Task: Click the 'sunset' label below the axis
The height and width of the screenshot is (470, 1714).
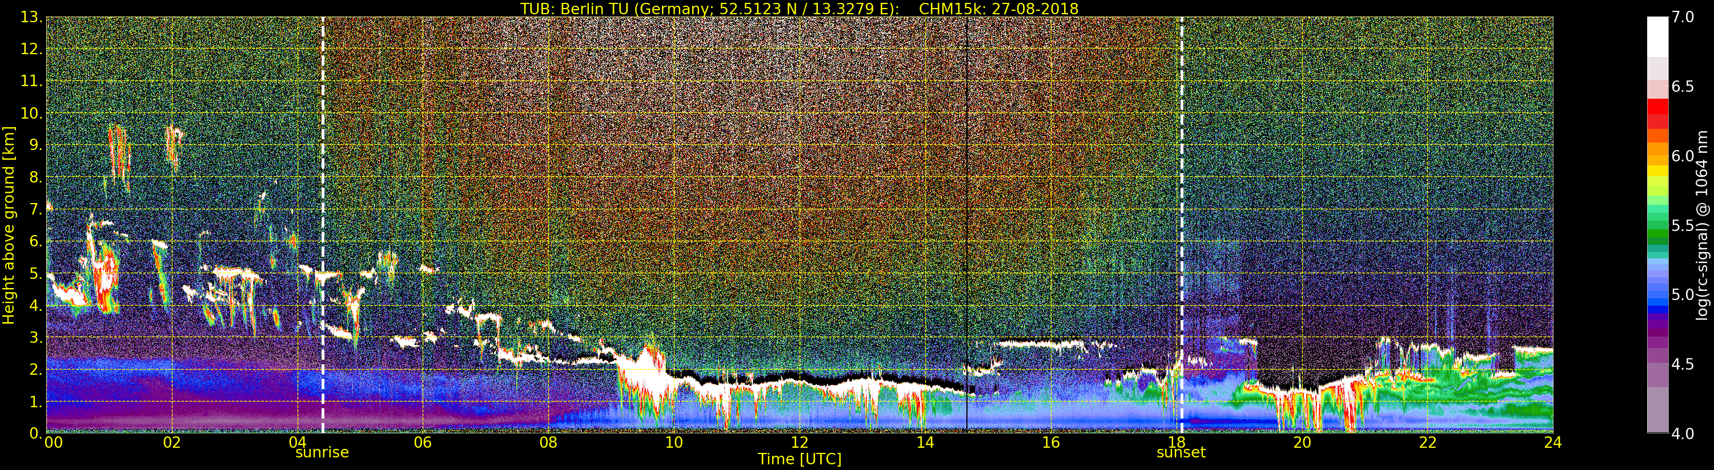Action: pos(1181,453)
